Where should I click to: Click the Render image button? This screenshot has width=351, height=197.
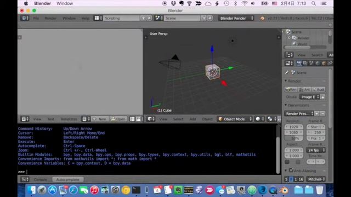coord(291,89)
